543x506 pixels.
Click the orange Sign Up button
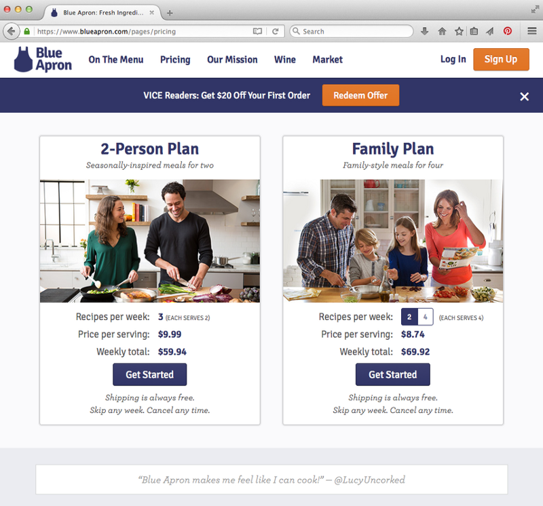(501, 60)
